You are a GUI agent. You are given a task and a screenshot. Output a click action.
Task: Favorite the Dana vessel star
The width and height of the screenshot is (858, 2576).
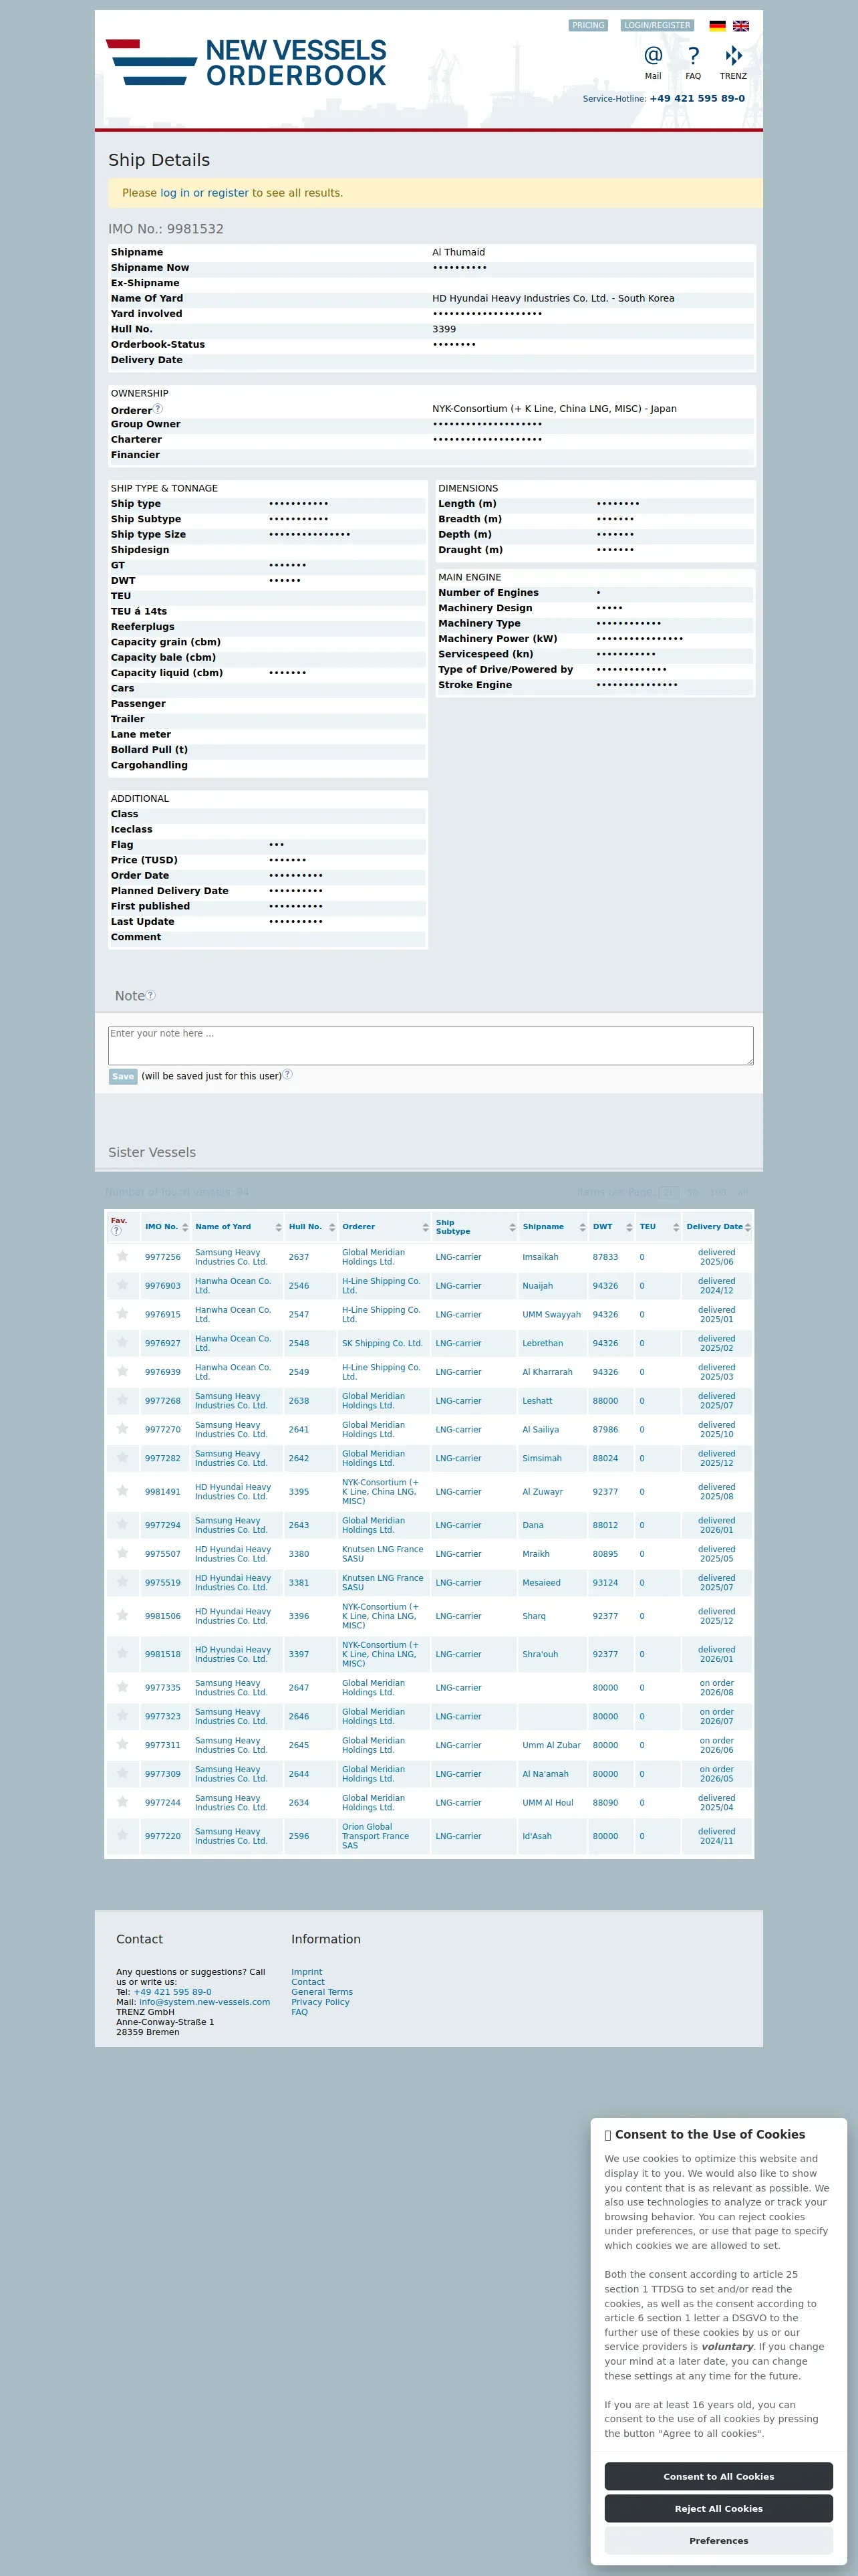[122, 1524]
